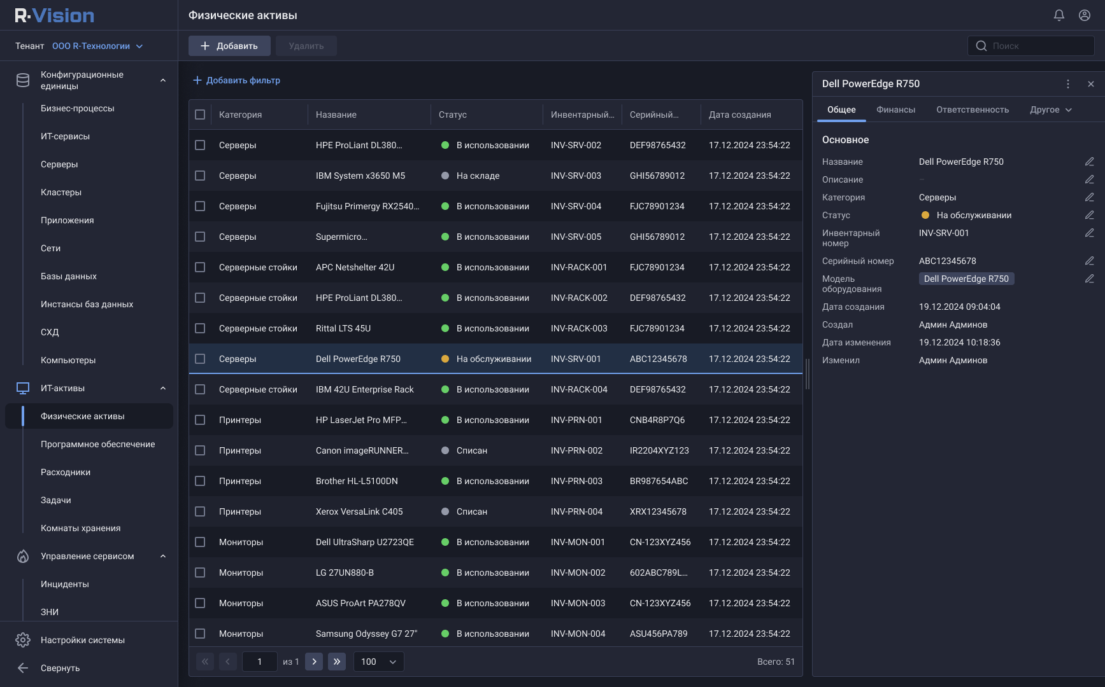Image resolution: width=1105 pixels, height=687 pixels.
Task: Edit the Статус field with pencil icon
Action: 1090,215
